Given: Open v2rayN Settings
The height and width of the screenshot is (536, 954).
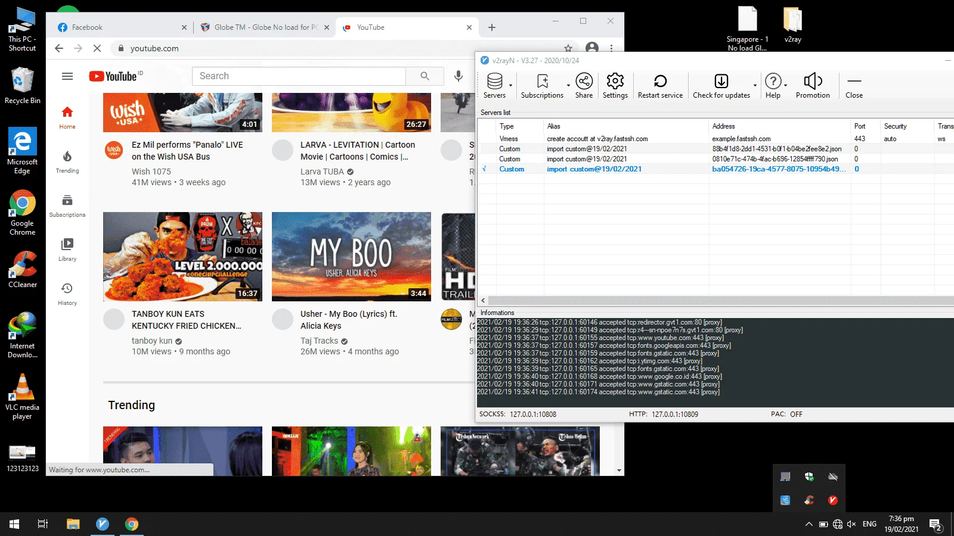Looking at the screenshot, I should (615, 86).
